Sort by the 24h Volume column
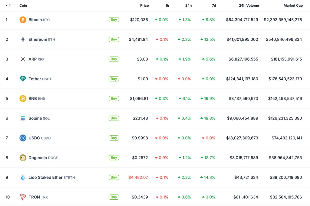The image size is (310, 206). (249, 5)
